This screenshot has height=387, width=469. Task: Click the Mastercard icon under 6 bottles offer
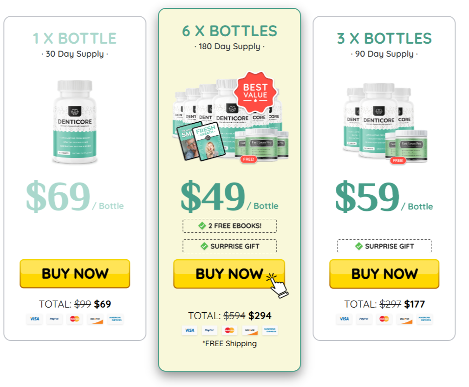(x=229, y=330)
